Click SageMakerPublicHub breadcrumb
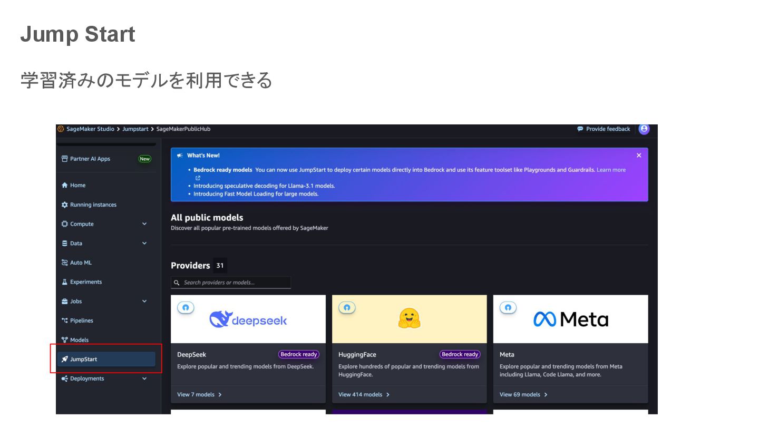759x427 pixels. 183,129
